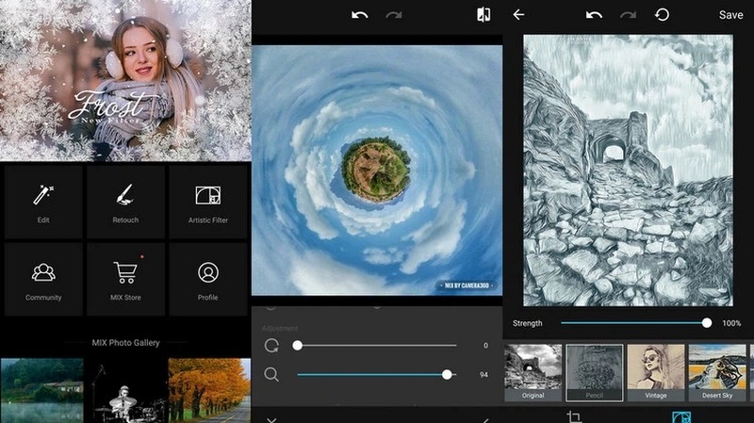The width and height of the screenshot is (754, 423).
Task: Open the Retouch brush tool
Action: click(125, 202)
